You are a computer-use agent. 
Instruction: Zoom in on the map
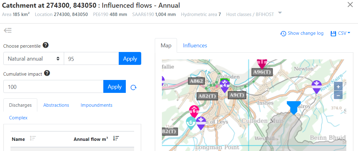[x=338, y=87]
